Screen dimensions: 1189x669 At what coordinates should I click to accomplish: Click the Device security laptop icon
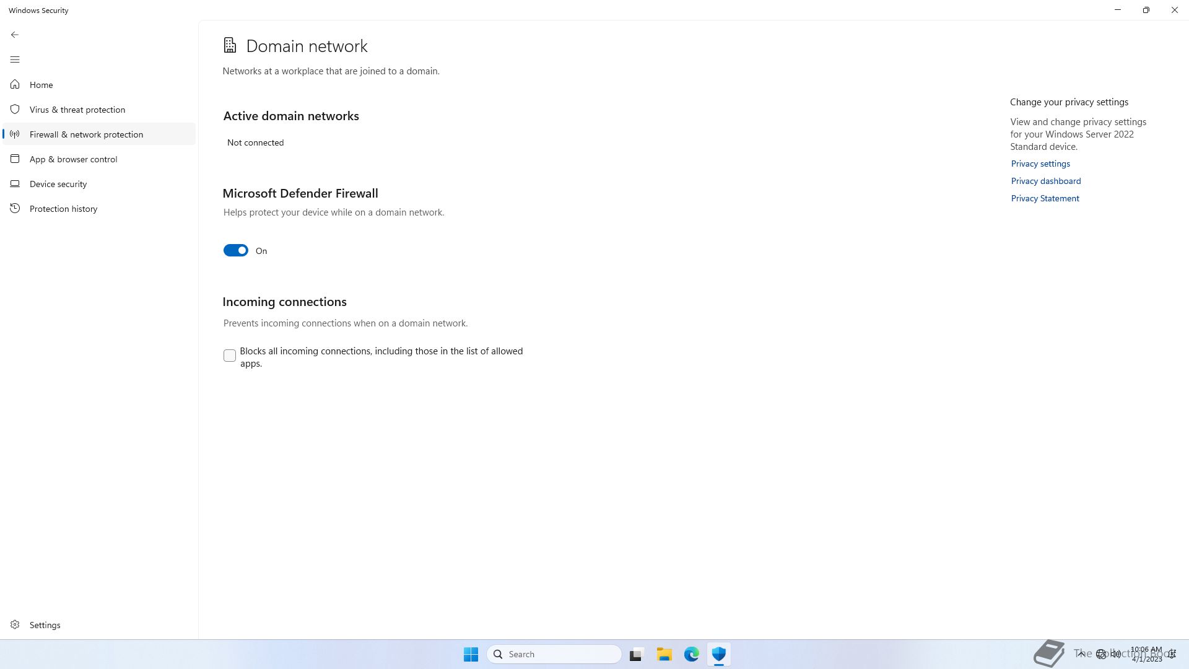(x=15, y=183)
